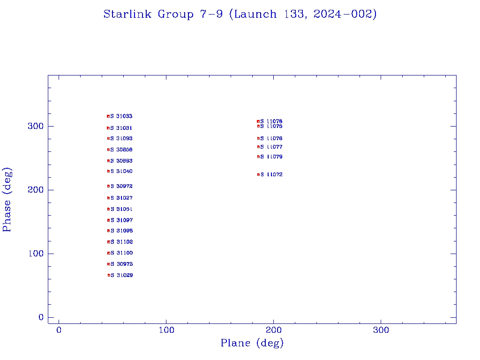This screenshot has height=360, width=480.
Task: Pick the satellite label S 31051
Action: pos(121,209)
